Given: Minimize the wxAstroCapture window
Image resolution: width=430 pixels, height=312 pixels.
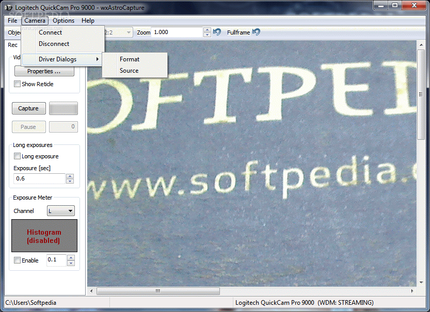Looking at the screenshot, I should pyautogui.click(x=380, y=5).
